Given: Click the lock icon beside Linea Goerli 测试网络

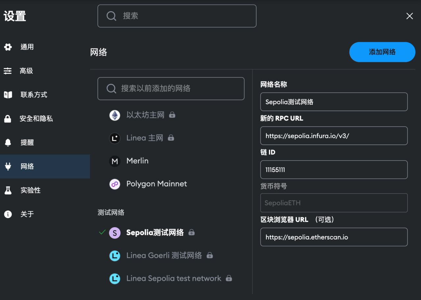Looking at the screenshot, I should (x=210, y=255).
